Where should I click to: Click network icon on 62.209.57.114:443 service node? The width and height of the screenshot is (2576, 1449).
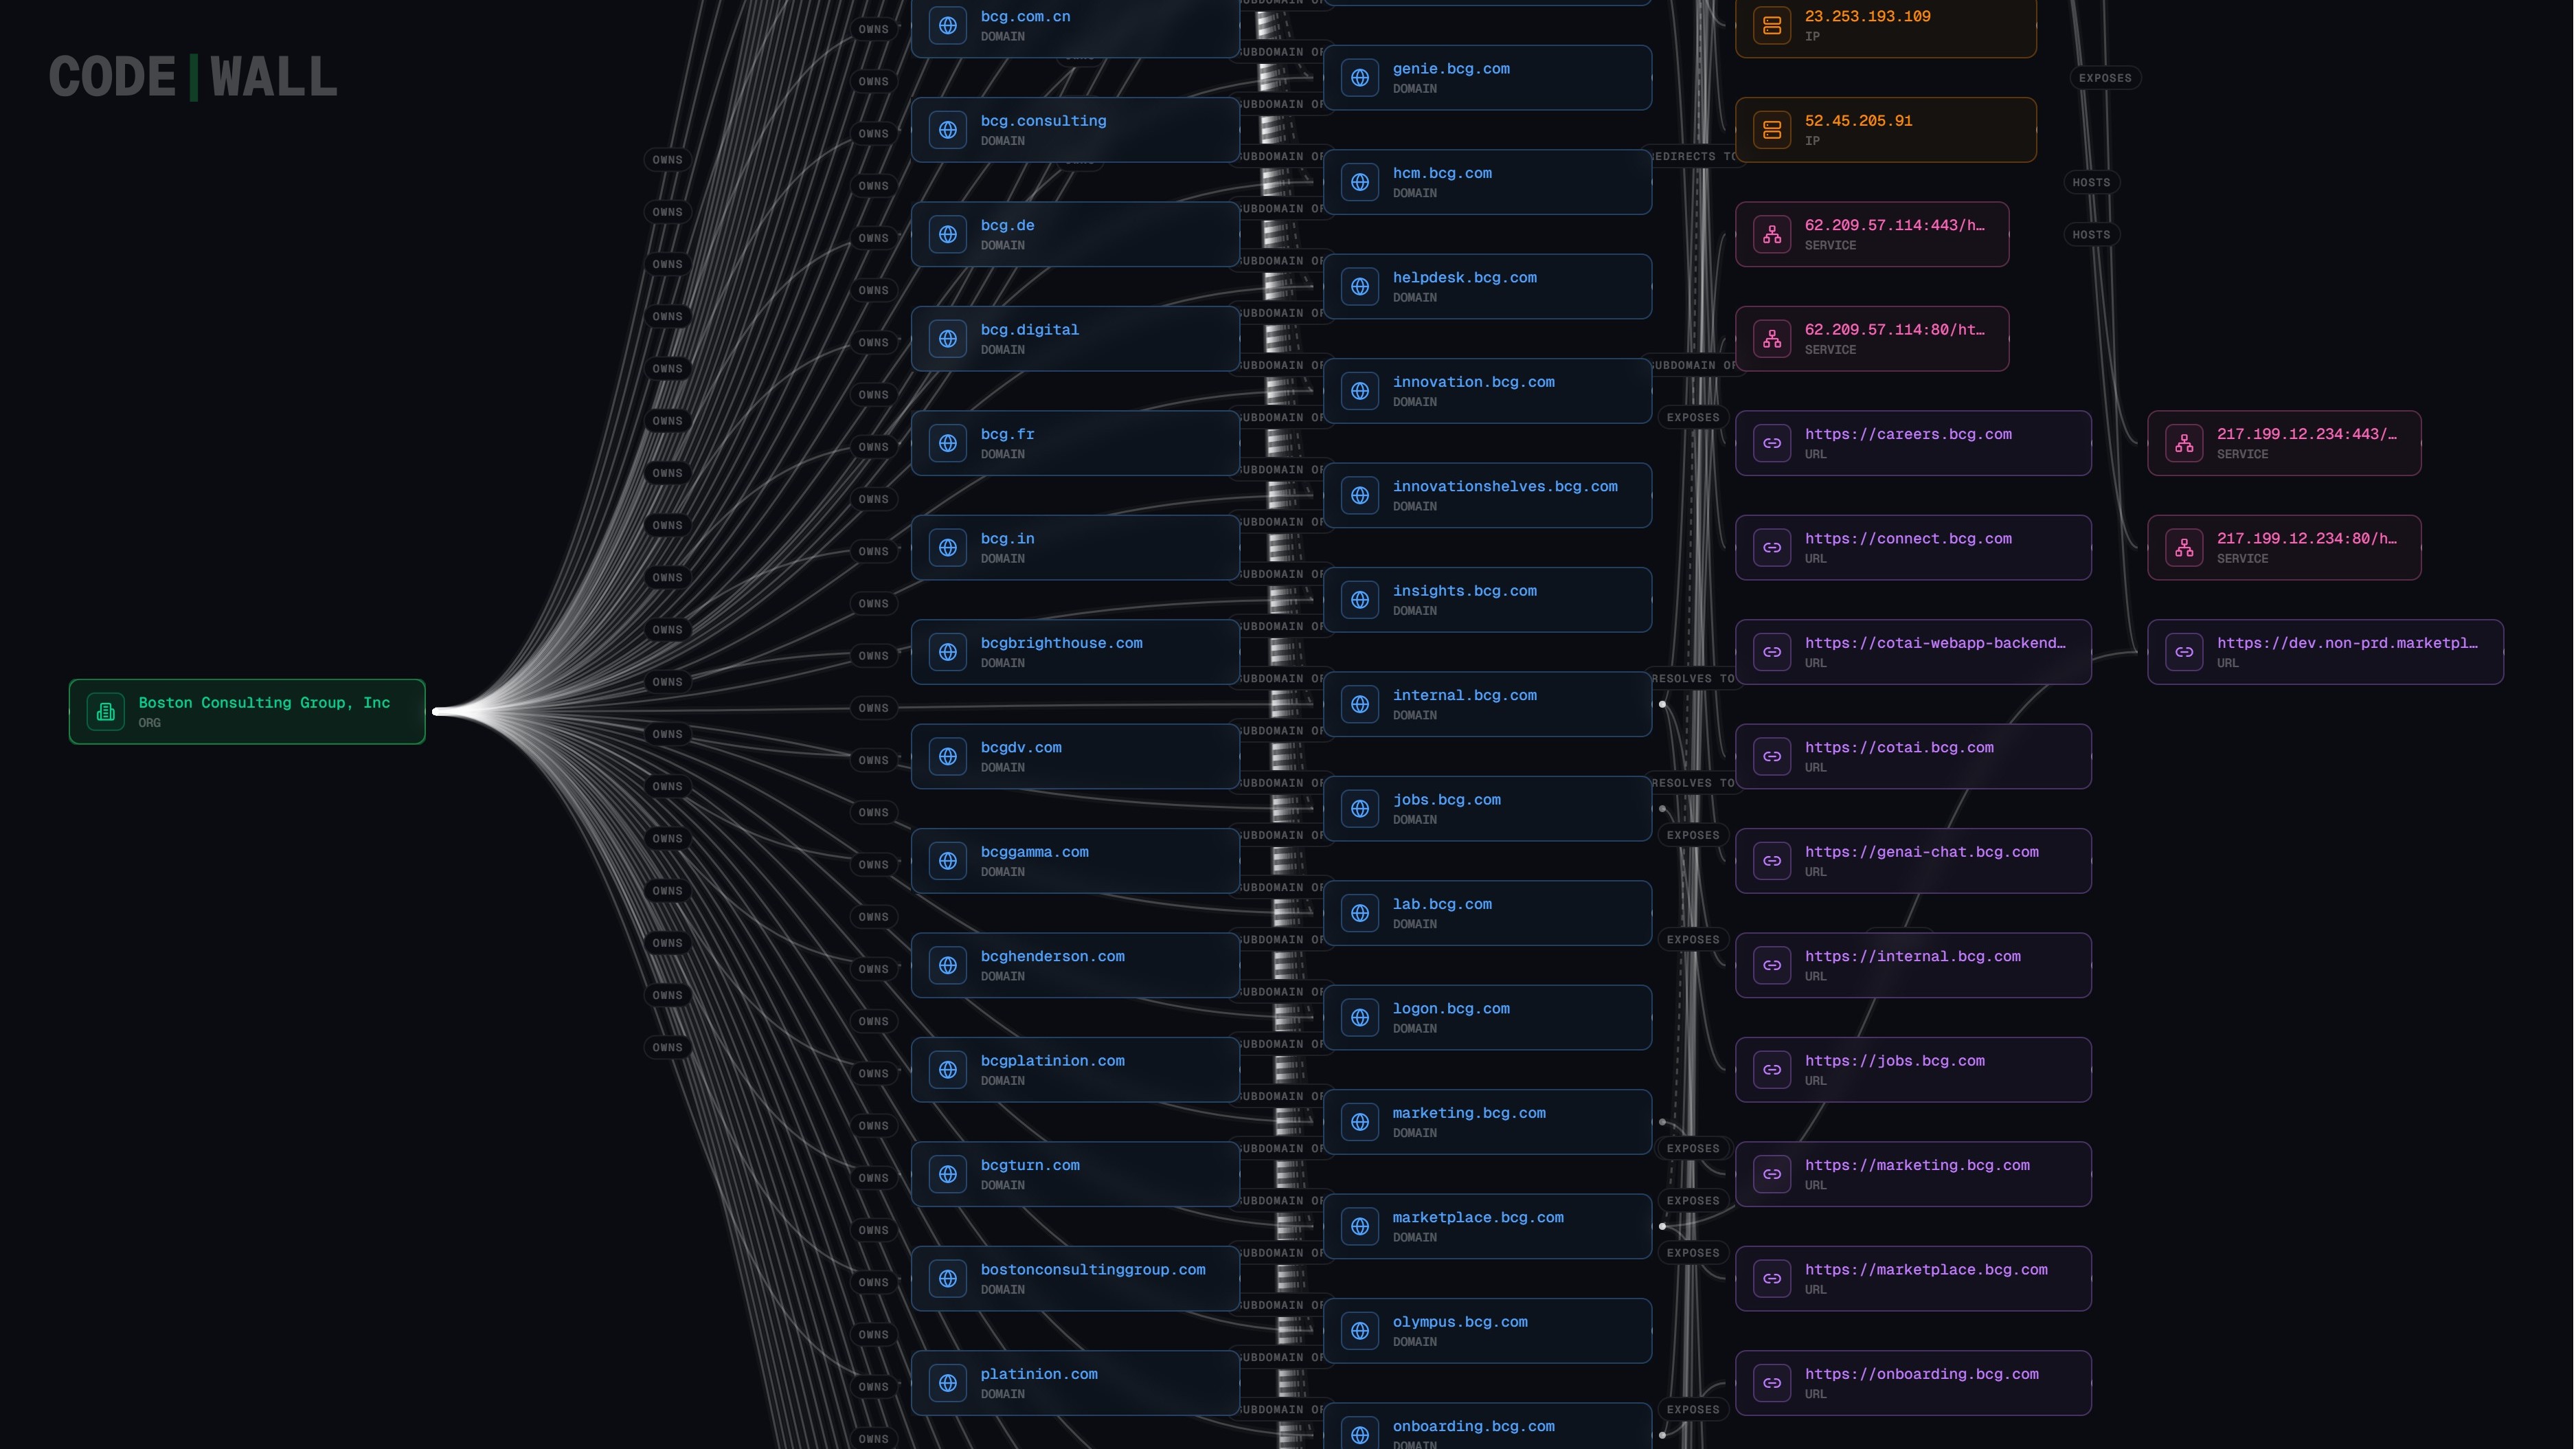pos(1772,235)
